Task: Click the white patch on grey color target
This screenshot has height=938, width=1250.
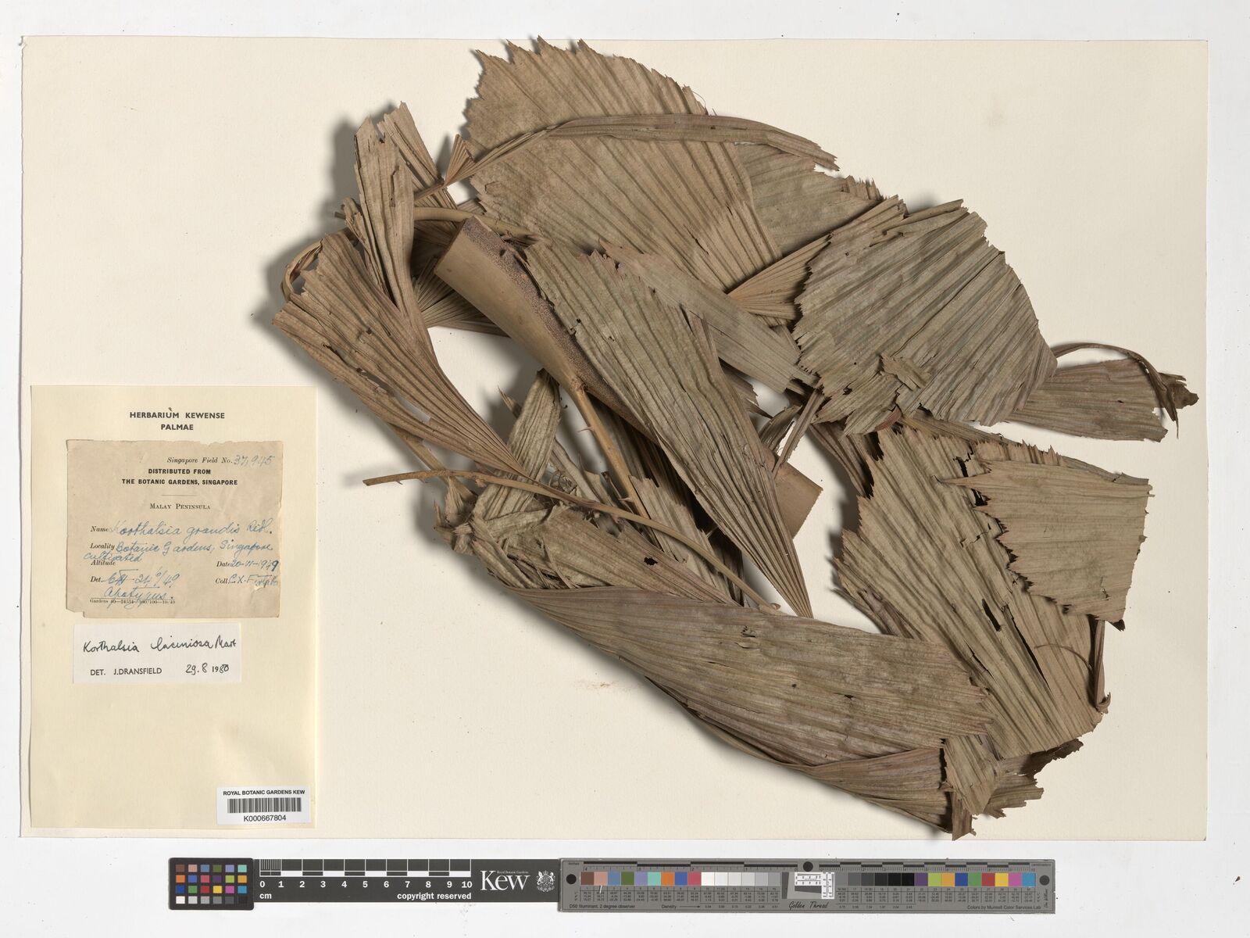Action: click(x=708, y=879)
